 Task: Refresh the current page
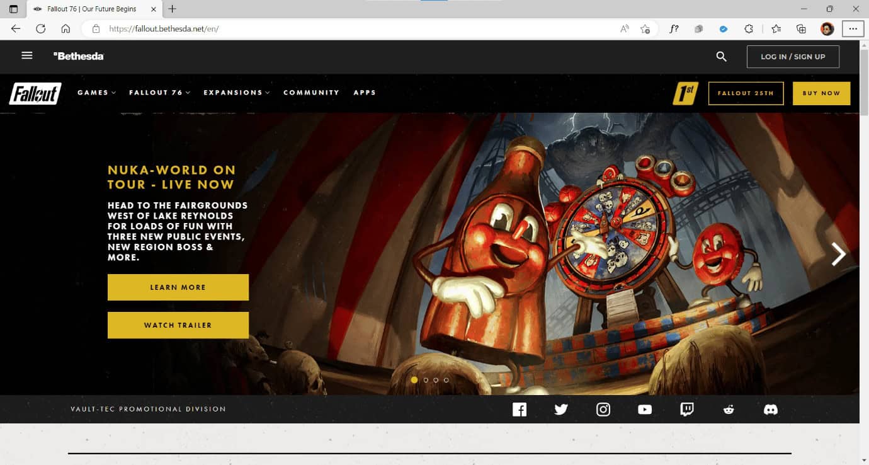(x=41, y=28)
